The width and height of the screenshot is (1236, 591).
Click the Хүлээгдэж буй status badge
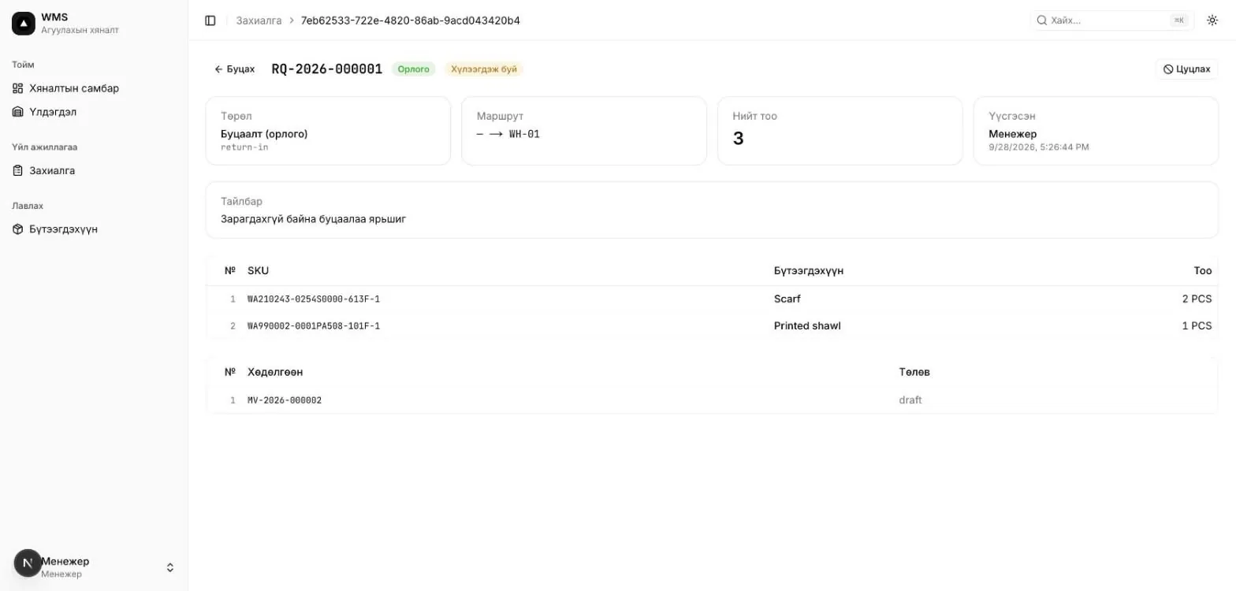tap(484, 69)
